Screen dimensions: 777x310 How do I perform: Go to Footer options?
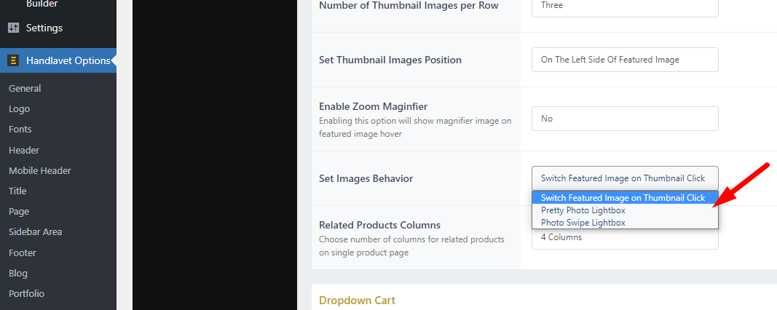(x=23, y=253)
